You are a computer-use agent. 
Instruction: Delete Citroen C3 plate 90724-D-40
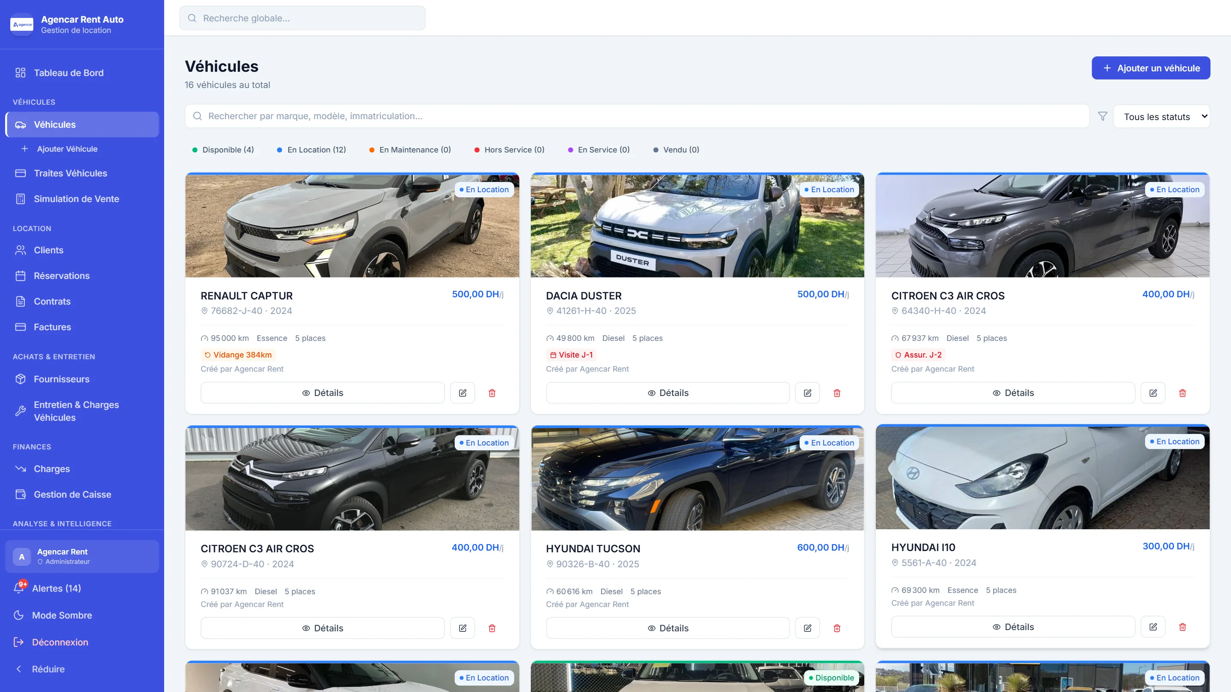tap(492, 628)
